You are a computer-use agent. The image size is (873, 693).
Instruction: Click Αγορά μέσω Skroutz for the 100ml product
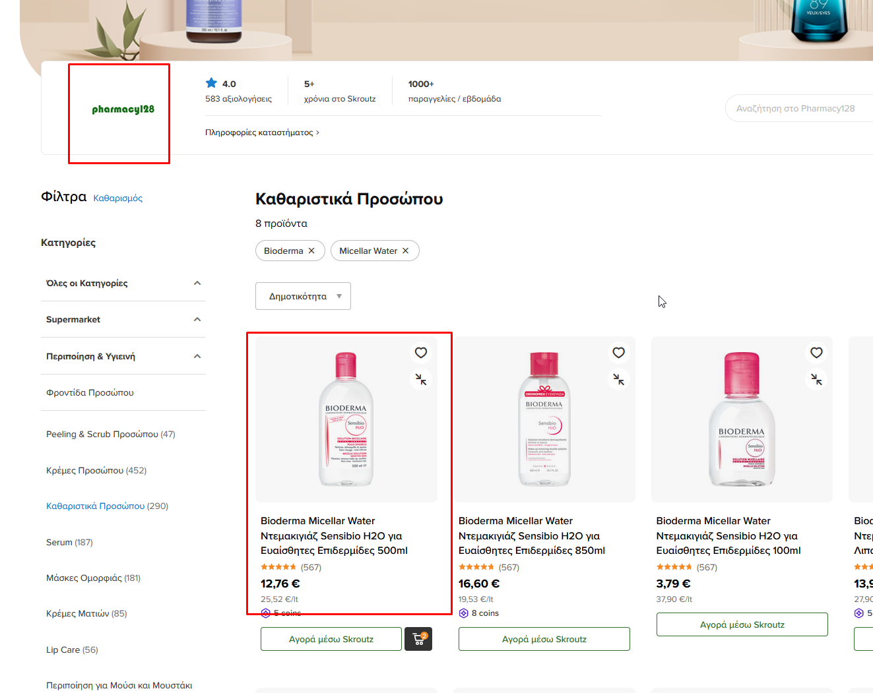pyautogui.click(x=742, y=624)
